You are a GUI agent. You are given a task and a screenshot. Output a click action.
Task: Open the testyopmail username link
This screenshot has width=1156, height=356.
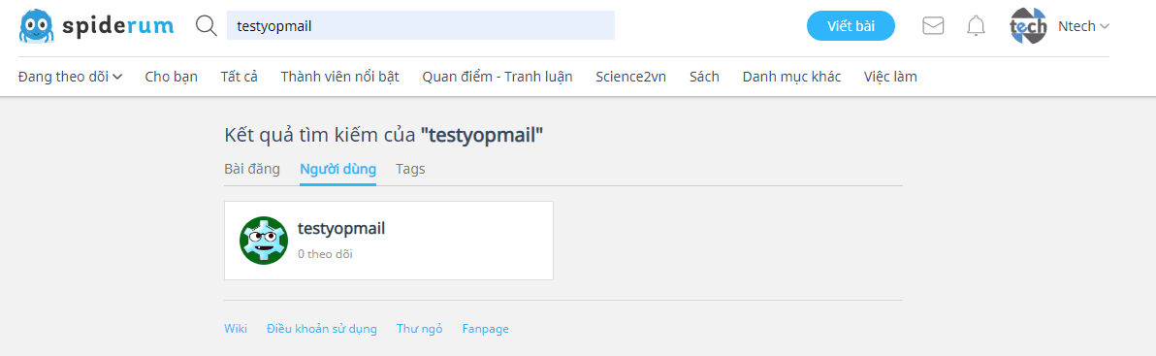341,229
